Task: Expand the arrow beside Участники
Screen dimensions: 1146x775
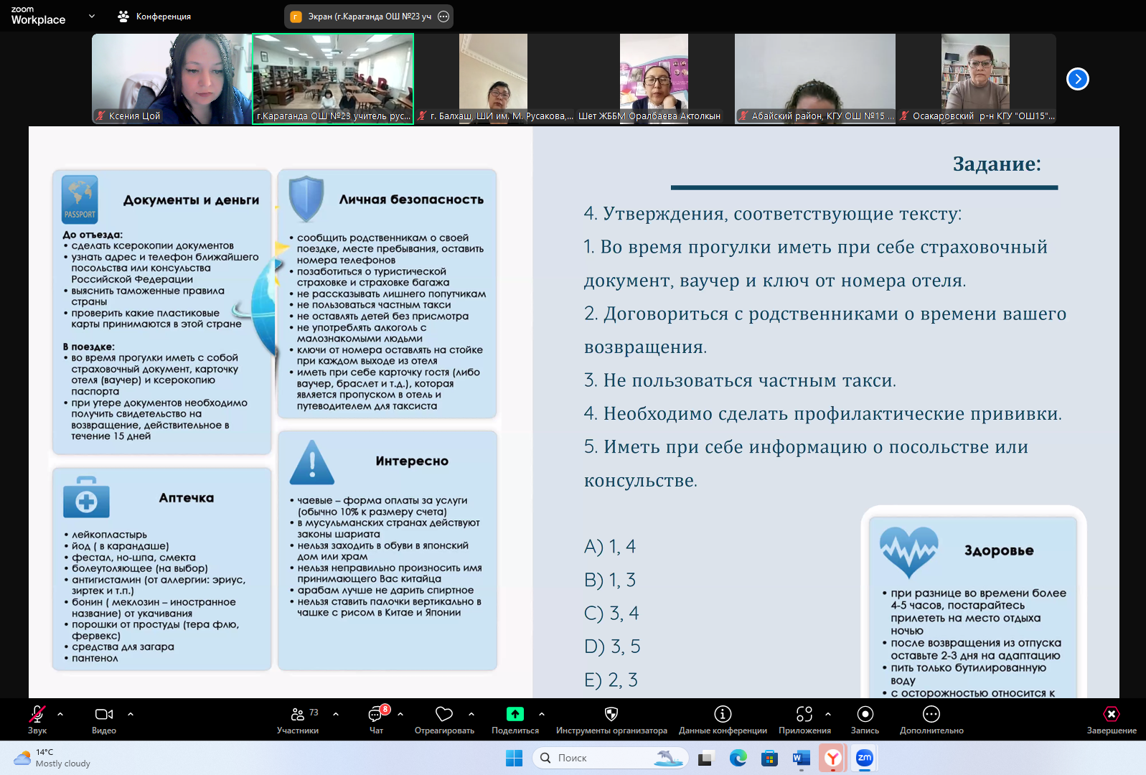Action: (x=336, y=714)
